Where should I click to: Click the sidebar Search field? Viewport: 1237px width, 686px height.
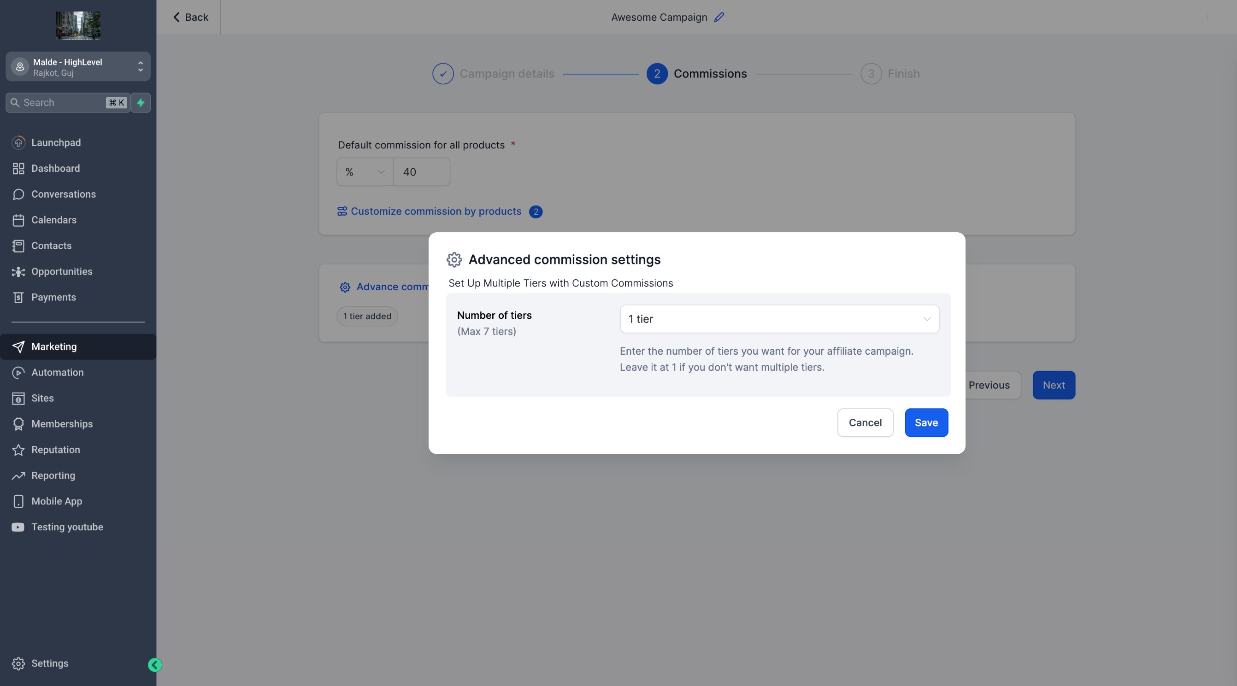[62, 103]
